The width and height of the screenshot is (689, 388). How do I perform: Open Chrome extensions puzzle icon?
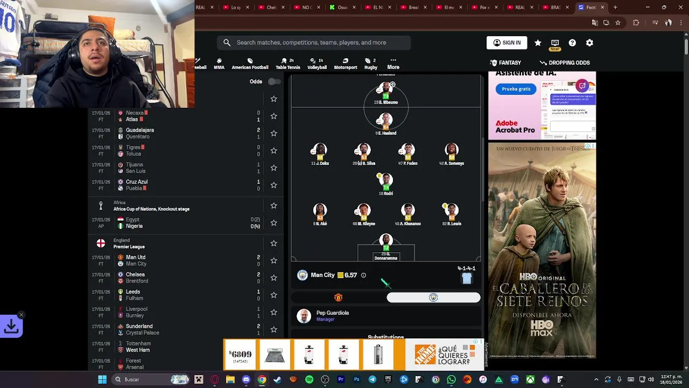coord(636,23)
